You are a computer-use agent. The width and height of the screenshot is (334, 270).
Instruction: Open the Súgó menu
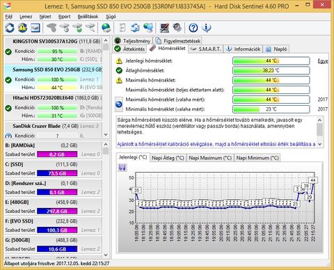[111, 17]
